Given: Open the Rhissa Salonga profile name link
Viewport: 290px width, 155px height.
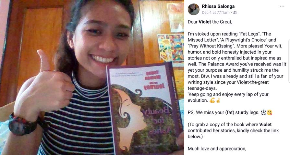Looking at the screenshot, I should pos(218,6).
